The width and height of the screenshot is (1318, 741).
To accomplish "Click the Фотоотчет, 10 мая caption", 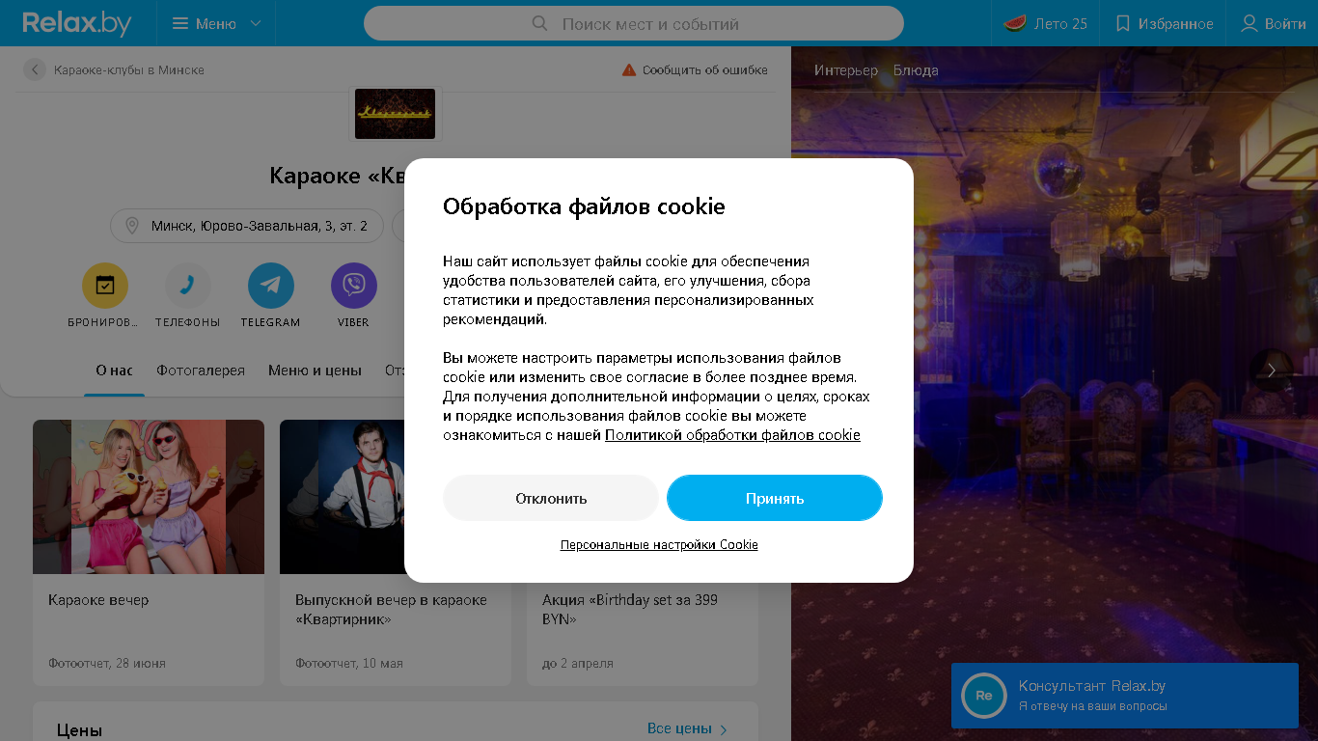I will 349,664.
